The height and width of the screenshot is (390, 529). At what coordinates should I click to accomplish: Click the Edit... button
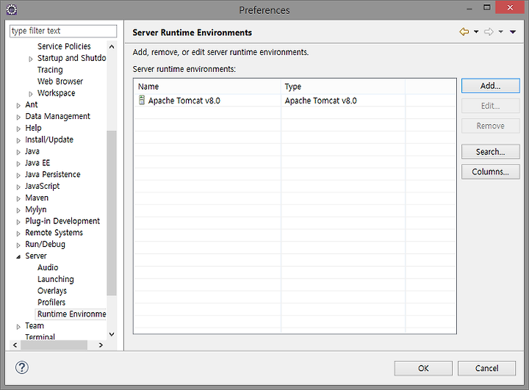click(490, 106)
